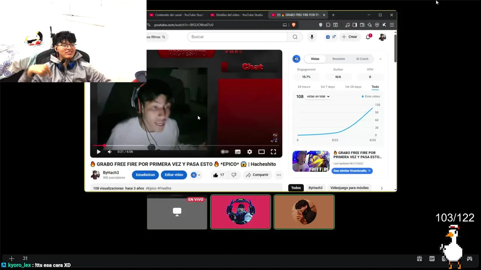Select the Todos filter chip

point(296,188)
